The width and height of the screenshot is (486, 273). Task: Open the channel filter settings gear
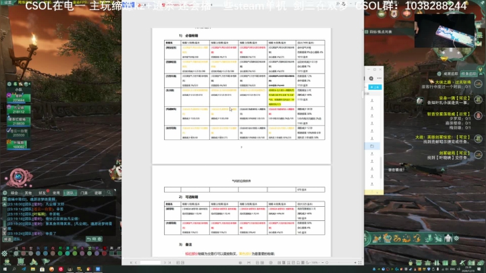point(4,253)
